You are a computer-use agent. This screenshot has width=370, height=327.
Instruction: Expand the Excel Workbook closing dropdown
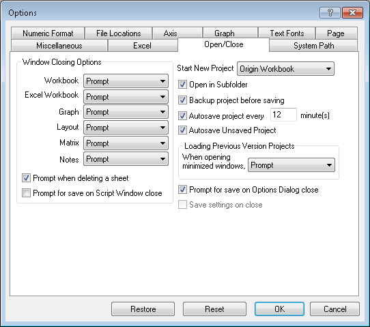[x=126, y=96]
